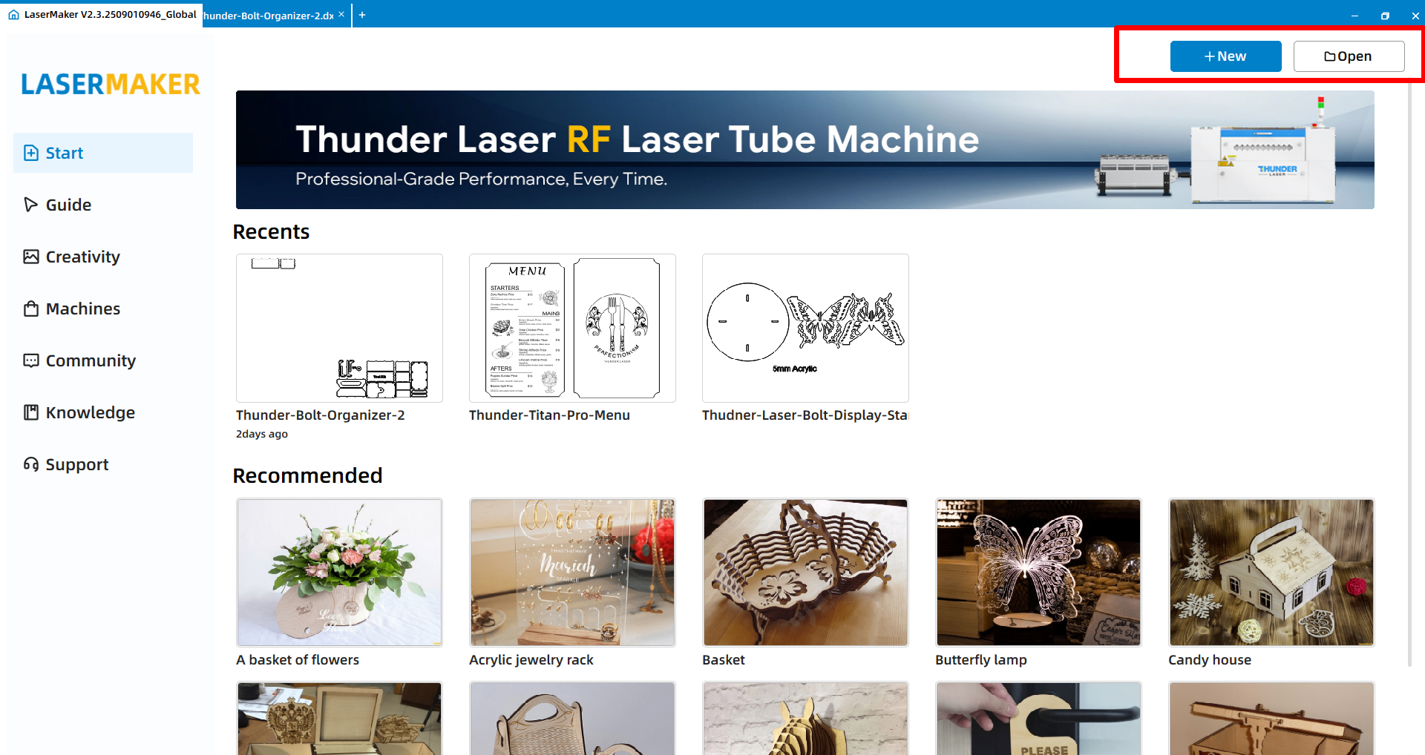Click the LaserMaker home icon in title bar
The image size is (1425, 755).
pyautogui.click(x=13, y=14)
